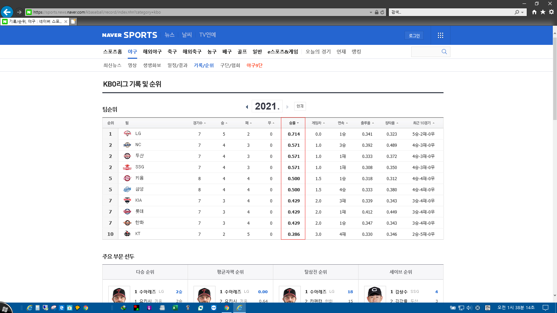This screenshot has width=557, height=313.
Task: Click the LG Twins team logo
Action: [x=127, y=134]
